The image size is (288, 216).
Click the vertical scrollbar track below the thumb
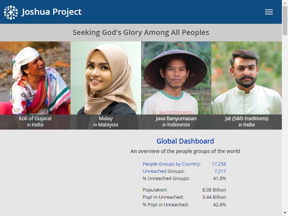285,123
